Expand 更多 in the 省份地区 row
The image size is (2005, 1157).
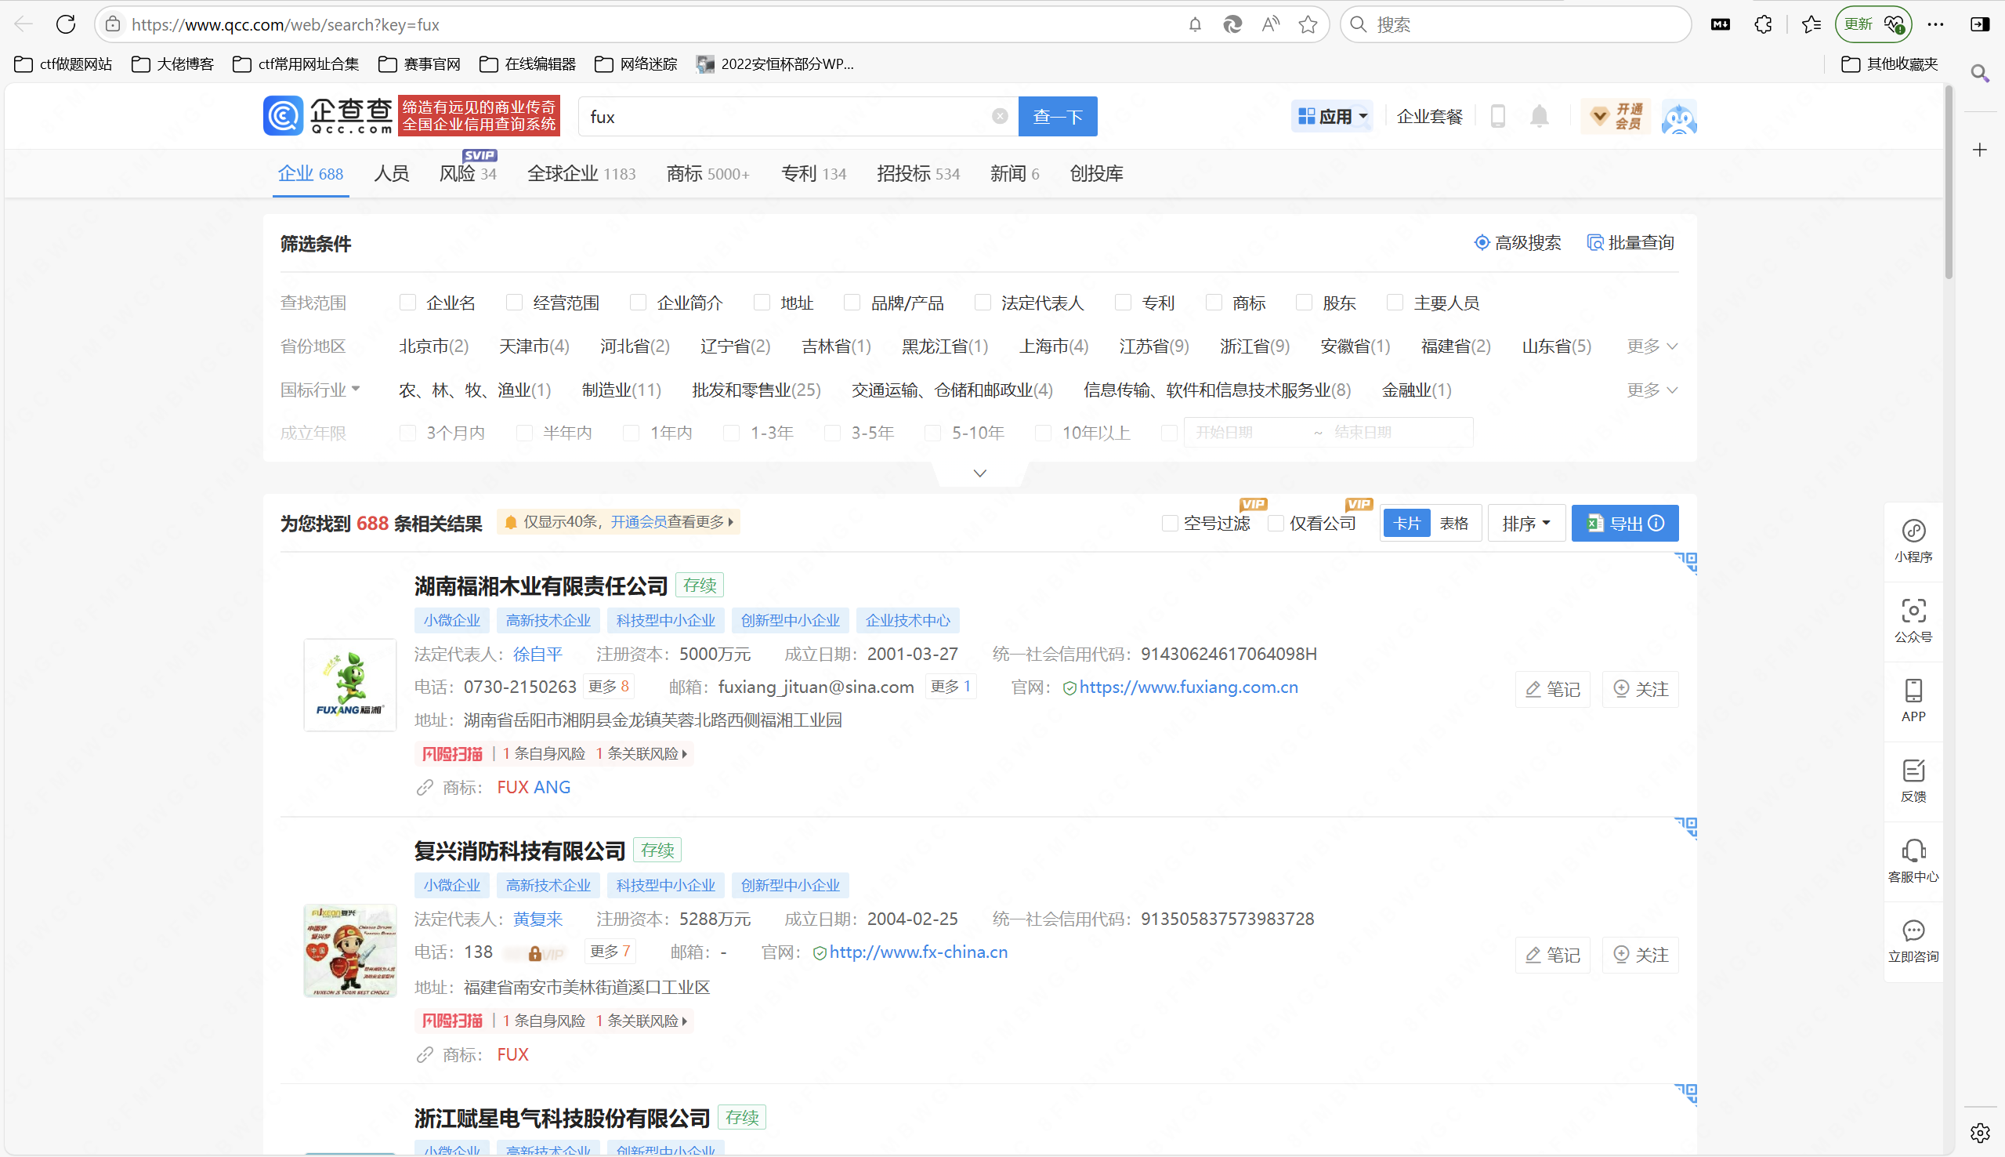click(x=1652, y=346)
